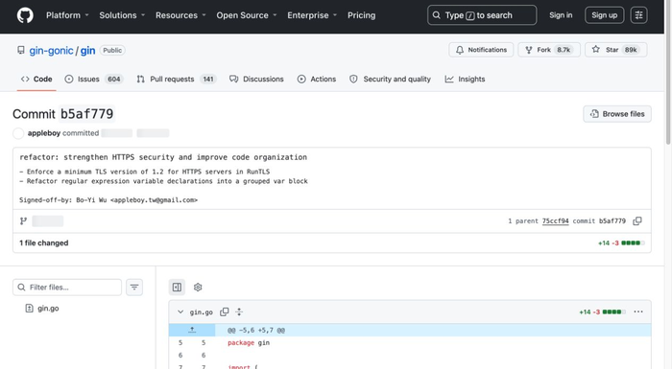Screen dimensions: 672x369
Task: Open the gin repository link
Action: pyautogui.click(x=88, y=51)
